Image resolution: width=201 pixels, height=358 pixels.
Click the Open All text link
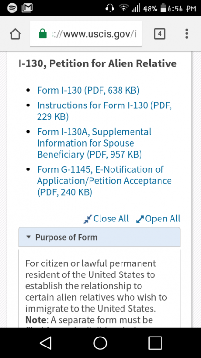tap(162, 219)
